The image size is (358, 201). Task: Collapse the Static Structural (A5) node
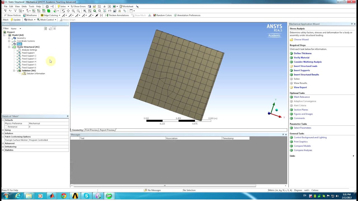pyautogui.click(x=9, y=47)
